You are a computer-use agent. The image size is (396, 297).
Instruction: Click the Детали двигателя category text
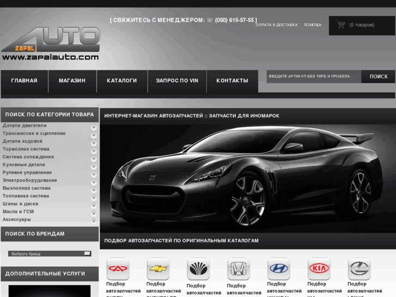pos(25,126)
